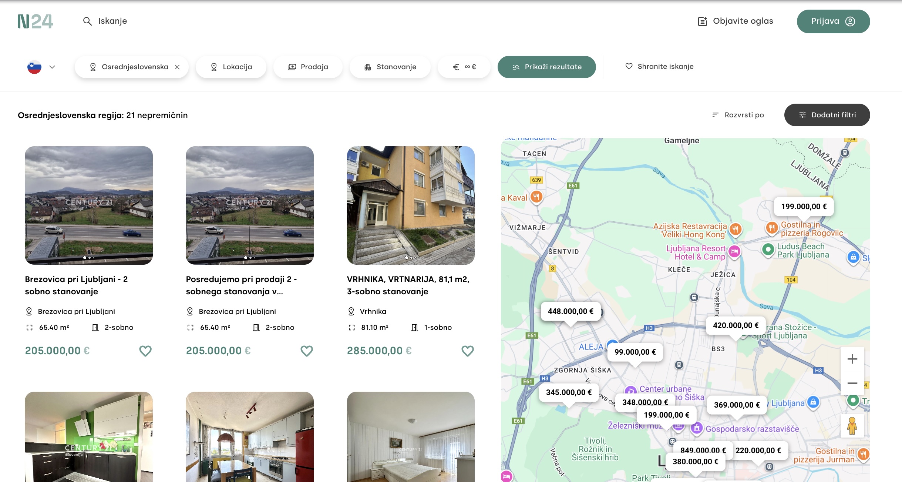Click Objavite oglas link

[736, 21]
